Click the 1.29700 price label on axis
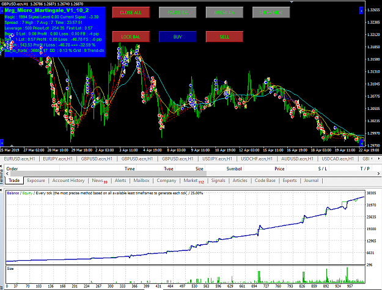 pyautogui.click(x=373, y=145)
